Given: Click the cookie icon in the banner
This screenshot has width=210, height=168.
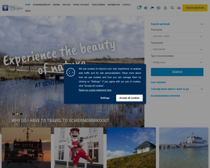Looking at the screenshot, I should click(x=71, y=72).
